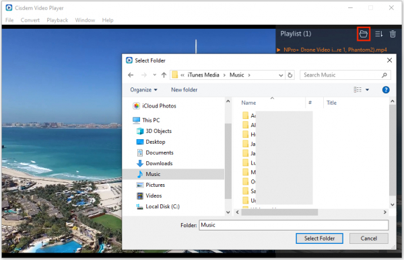Image resolution: width=404 pixels, height=260 pixels.
Task: Select Downloads in the navigation tree
Action: click(x=159, y=163)
